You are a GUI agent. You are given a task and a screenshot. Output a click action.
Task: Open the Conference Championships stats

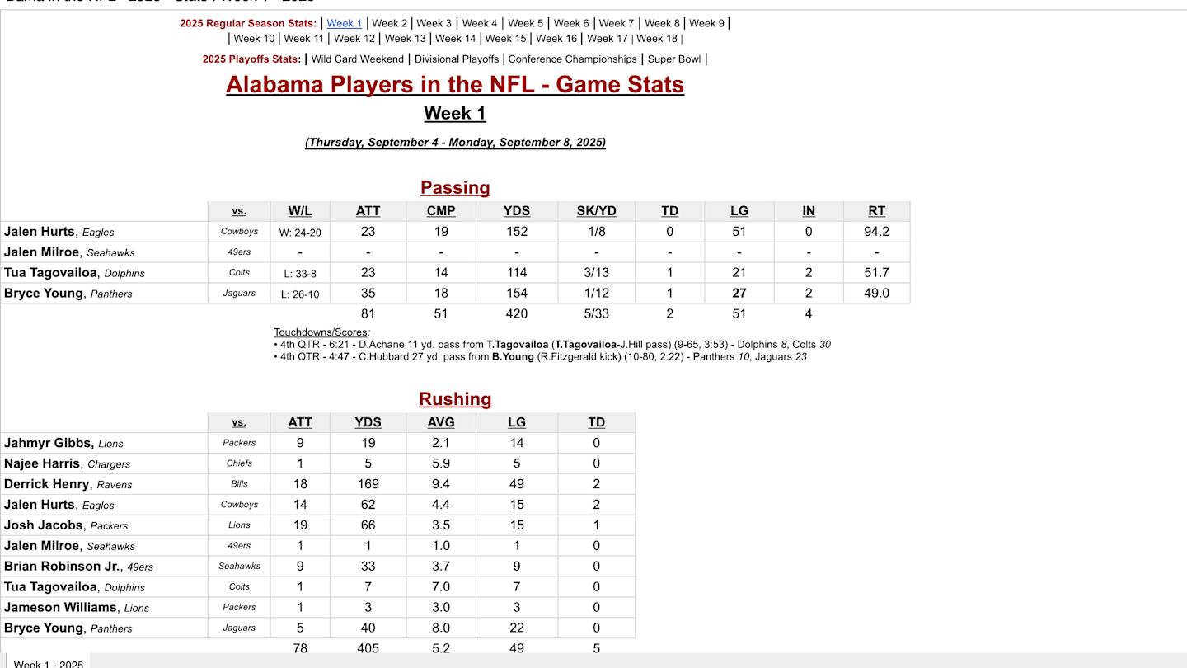pyautogui.click(x=572, y=59)
